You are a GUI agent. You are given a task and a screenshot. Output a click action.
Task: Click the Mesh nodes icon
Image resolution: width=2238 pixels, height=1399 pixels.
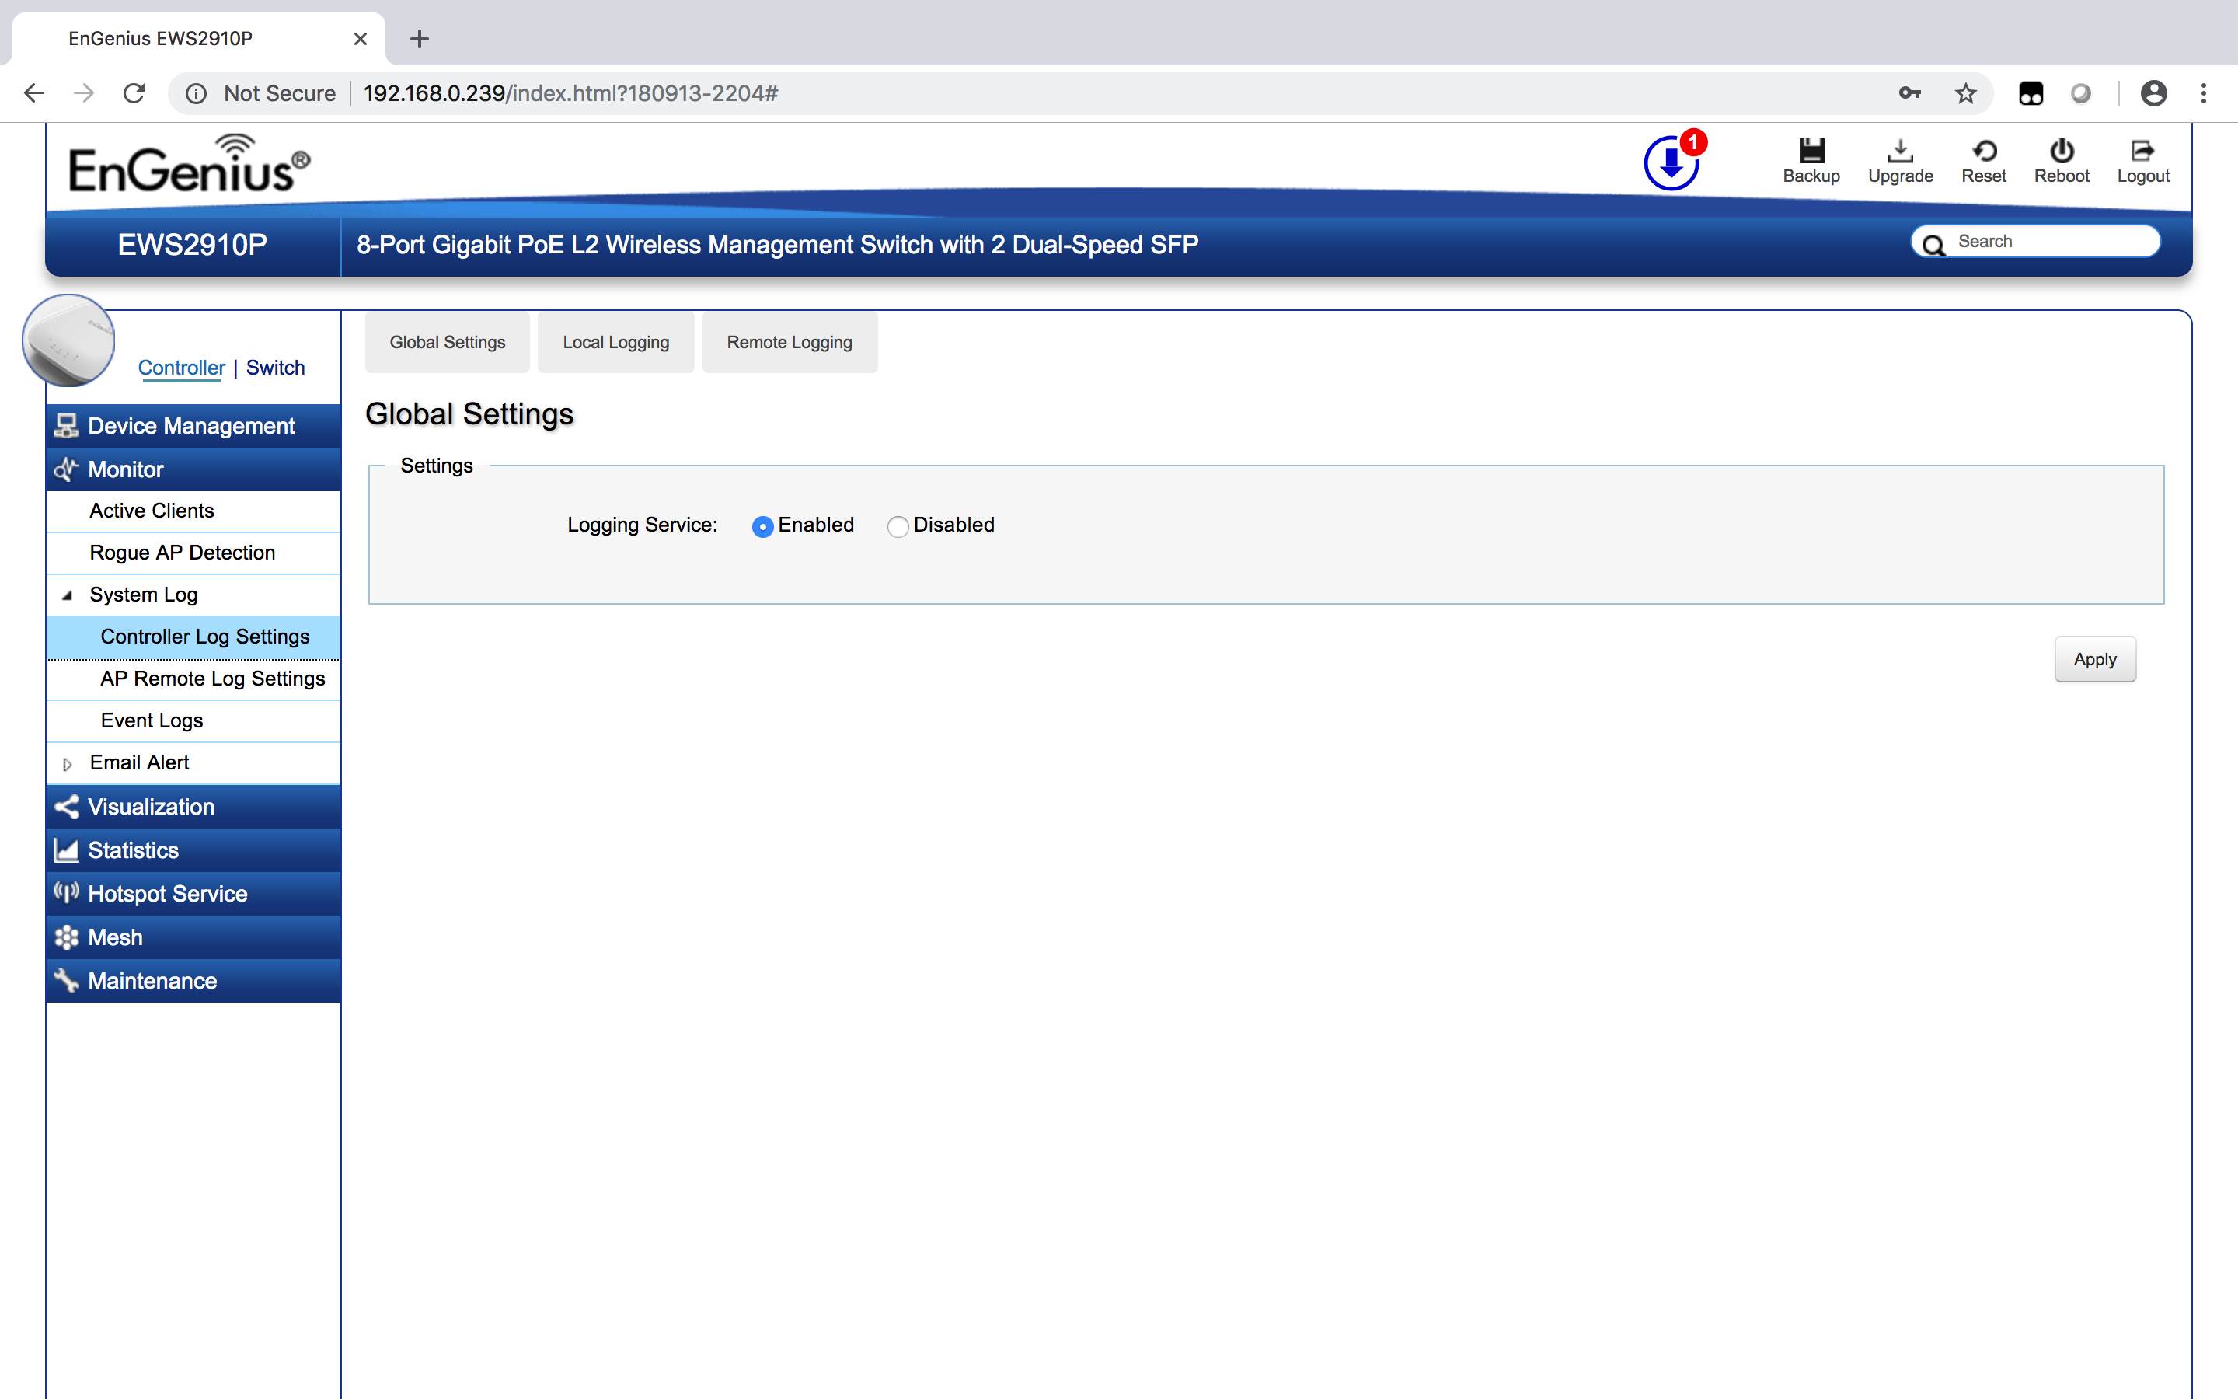(x=67, y=937)
